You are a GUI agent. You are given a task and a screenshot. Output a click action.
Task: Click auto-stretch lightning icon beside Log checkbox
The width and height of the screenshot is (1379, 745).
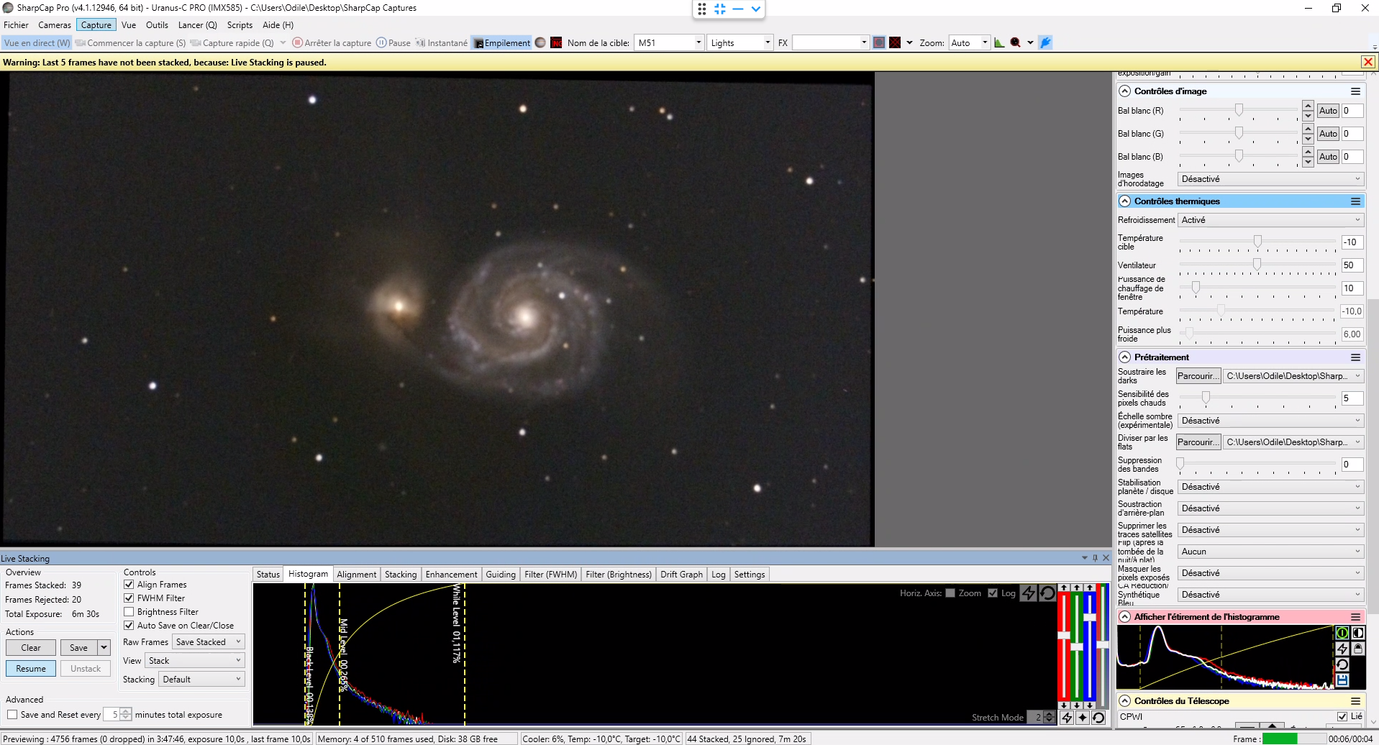1029,593
